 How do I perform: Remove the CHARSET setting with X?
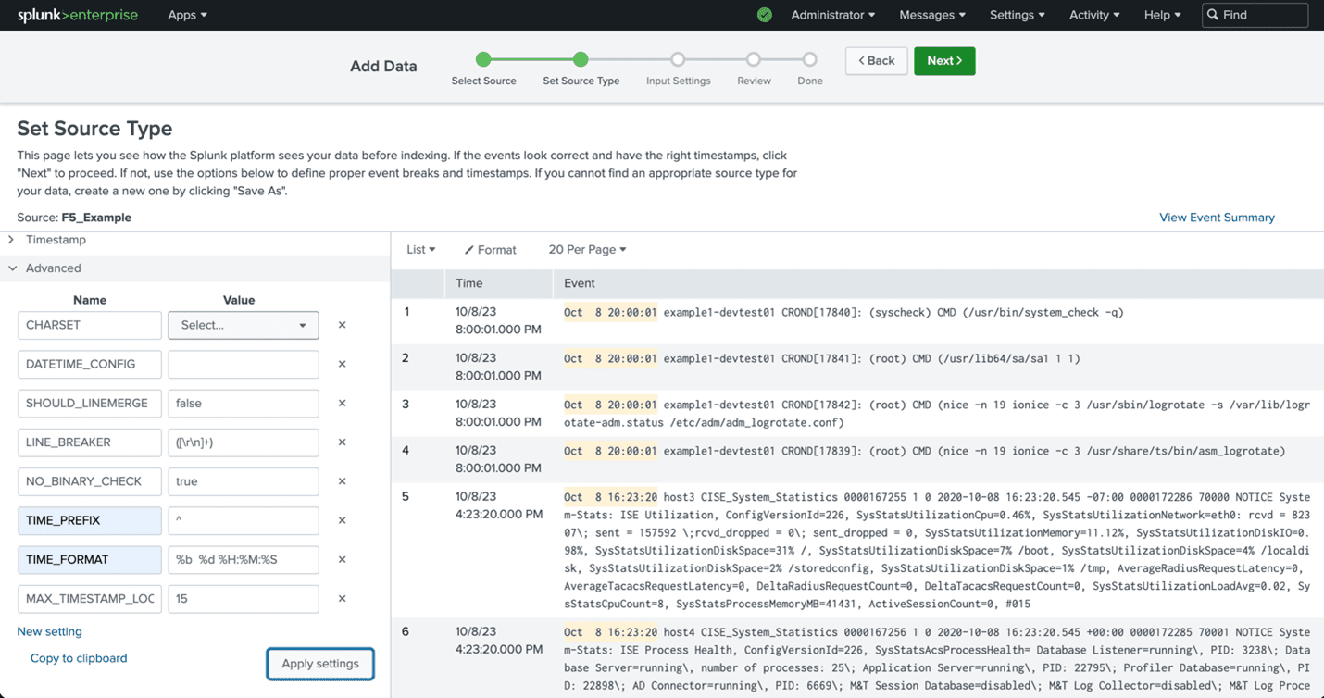[x=342, y=325]
